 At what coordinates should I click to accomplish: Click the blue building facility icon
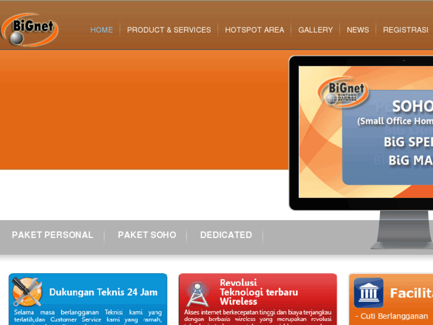(369, 293)
